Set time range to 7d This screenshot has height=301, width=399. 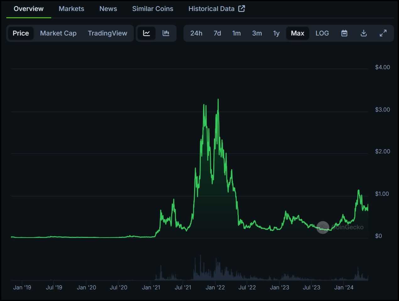[x=217, y=33]
